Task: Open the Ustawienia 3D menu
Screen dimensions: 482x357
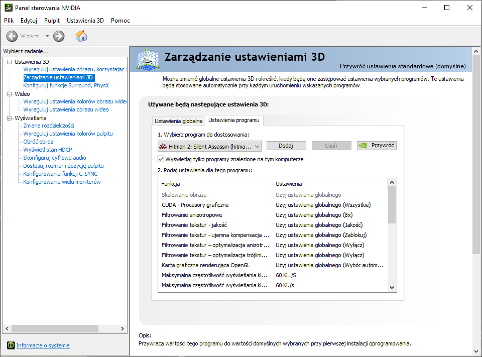Action: tap(85, 21)
